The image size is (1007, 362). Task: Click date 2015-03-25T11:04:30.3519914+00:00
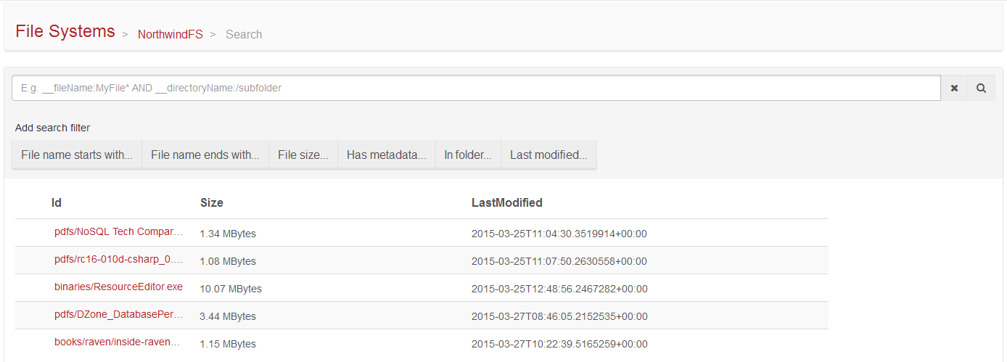point(559,234)
